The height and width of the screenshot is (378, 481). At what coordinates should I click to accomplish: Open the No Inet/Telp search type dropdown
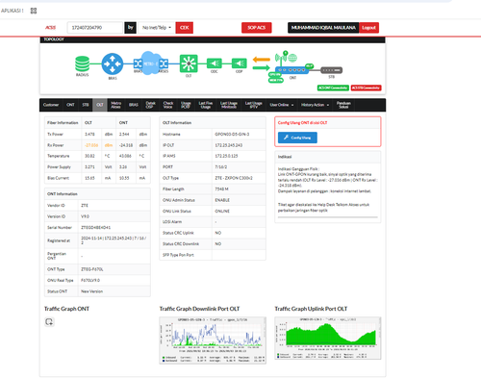click(157, 28)
